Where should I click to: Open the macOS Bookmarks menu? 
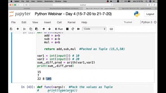coord(49,1)
